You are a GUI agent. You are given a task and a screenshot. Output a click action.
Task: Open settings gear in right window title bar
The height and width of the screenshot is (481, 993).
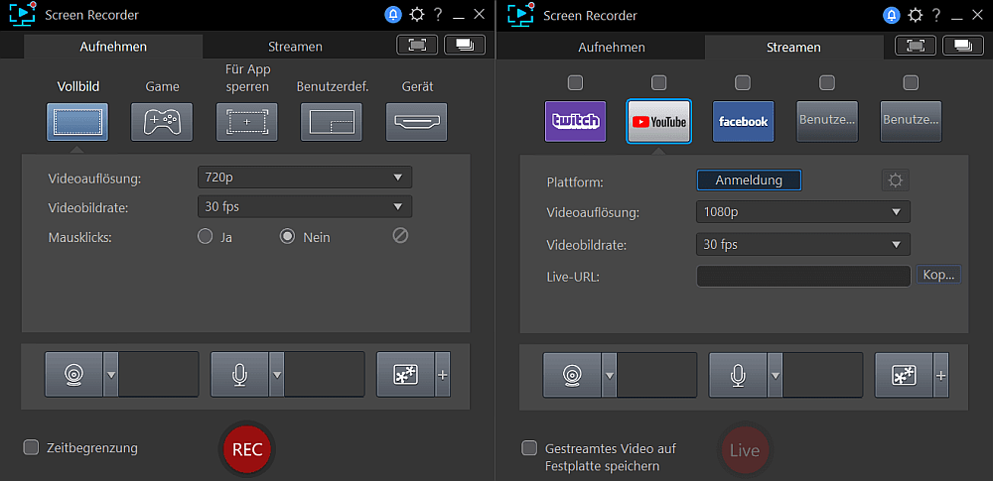pyautogui.click(x=916, y=15)
